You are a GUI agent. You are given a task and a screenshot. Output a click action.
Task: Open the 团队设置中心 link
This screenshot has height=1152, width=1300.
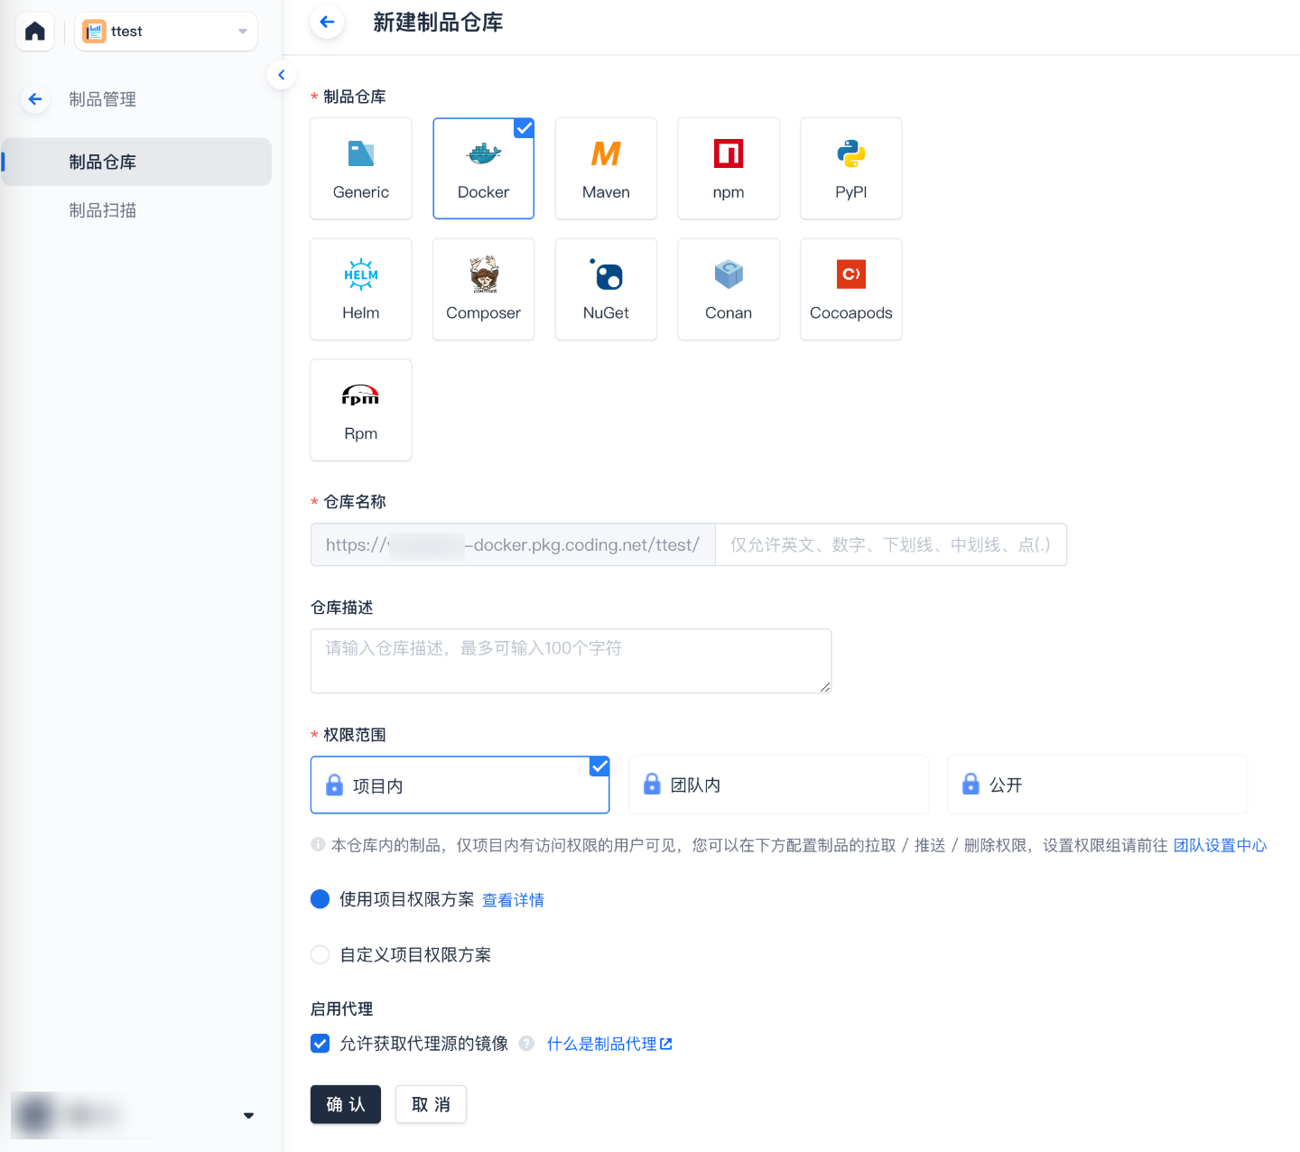(x=1221, y=845)
